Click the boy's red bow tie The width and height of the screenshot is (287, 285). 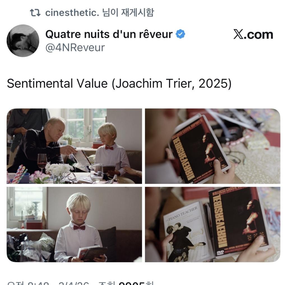[79, 228]
